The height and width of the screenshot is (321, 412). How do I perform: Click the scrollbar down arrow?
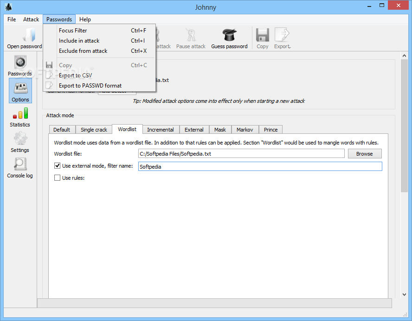(x=404, y=295)
